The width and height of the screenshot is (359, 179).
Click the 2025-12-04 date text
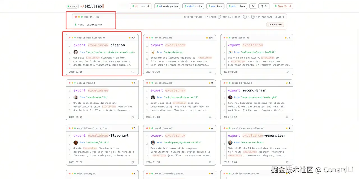230,162
